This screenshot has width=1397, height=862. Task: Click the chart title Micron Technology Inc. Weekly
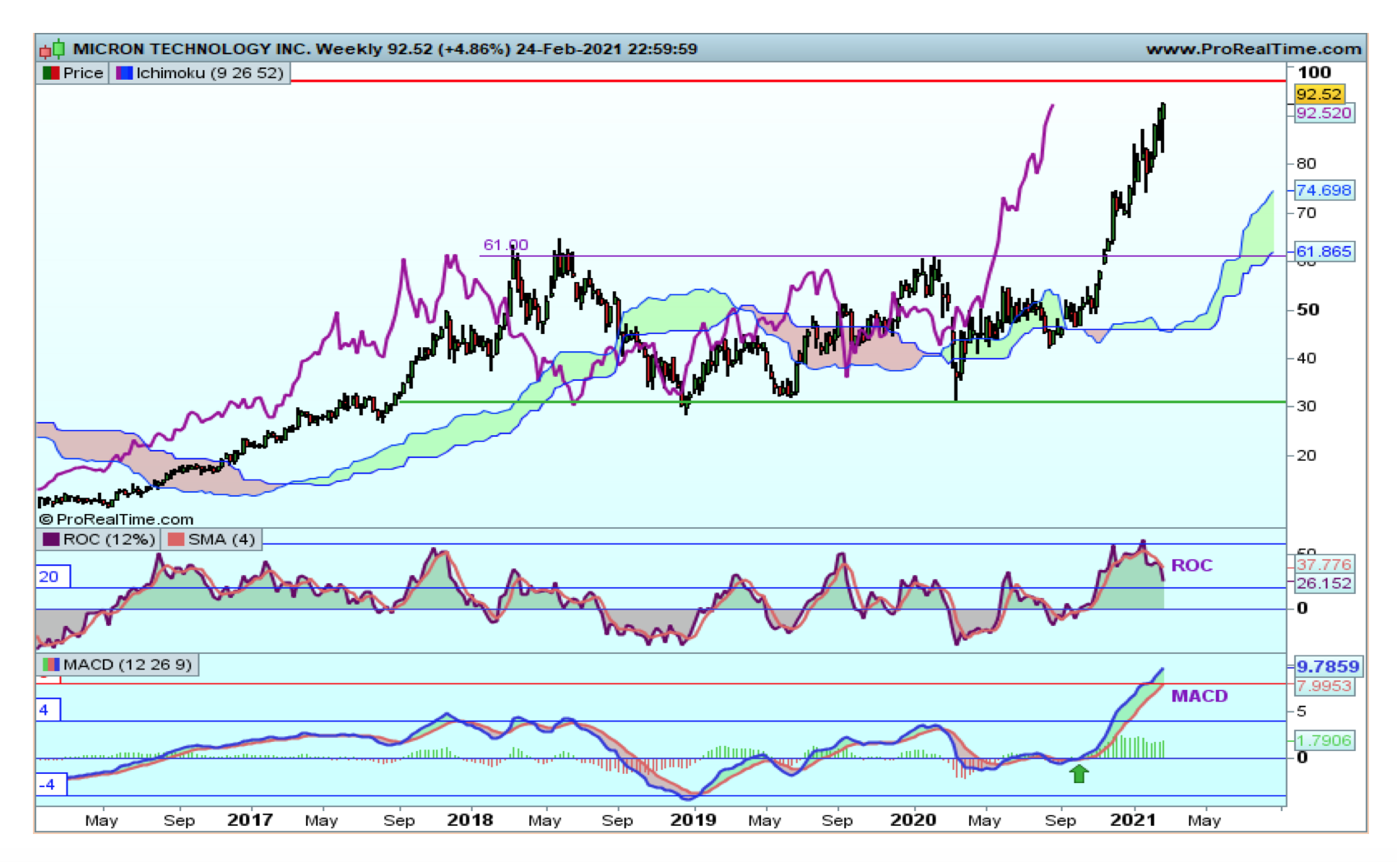pyautogui.click(x=227, y=49)
